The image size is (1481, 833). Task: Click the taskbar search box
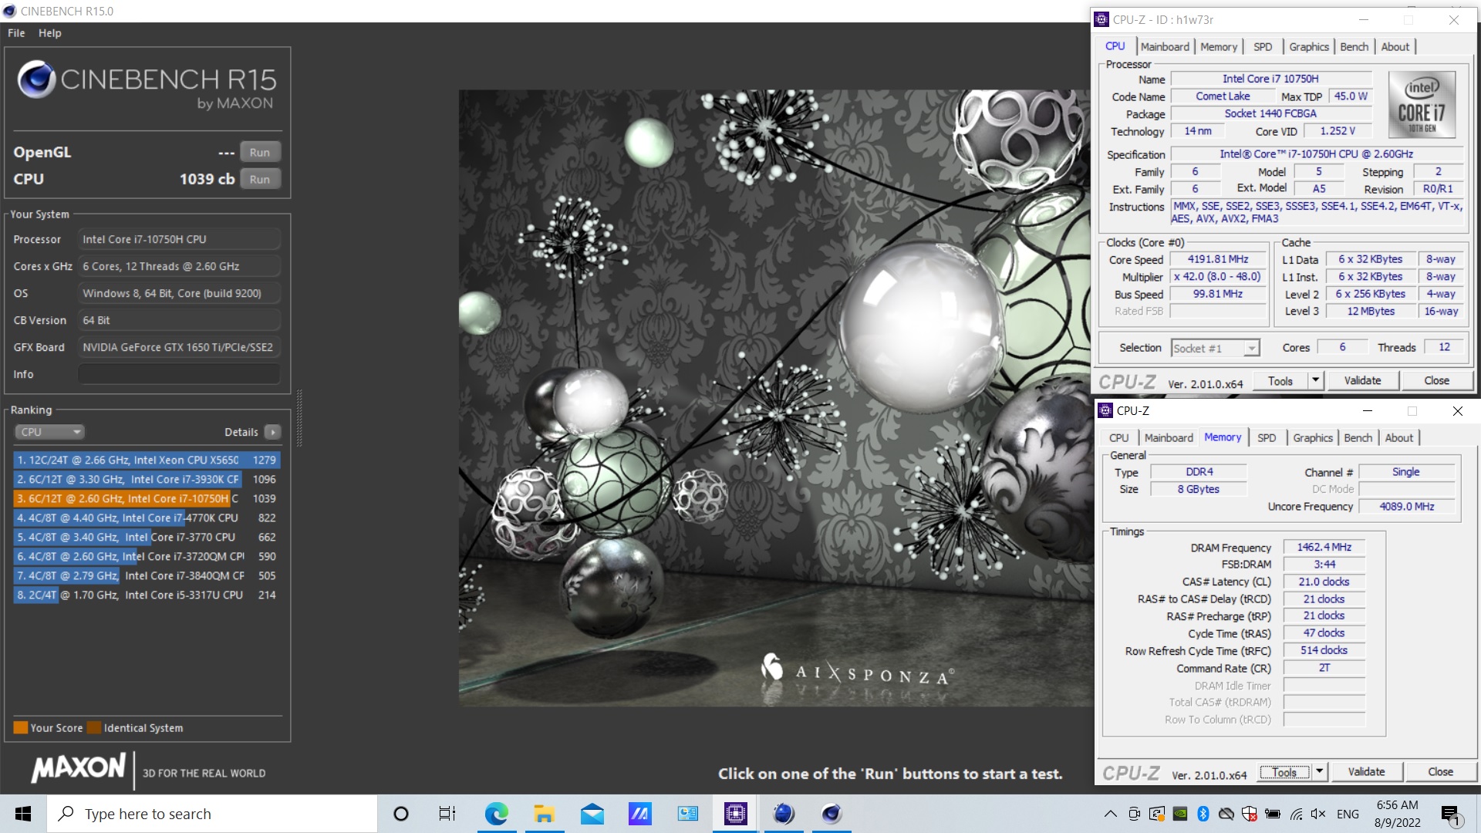[212, 814]
